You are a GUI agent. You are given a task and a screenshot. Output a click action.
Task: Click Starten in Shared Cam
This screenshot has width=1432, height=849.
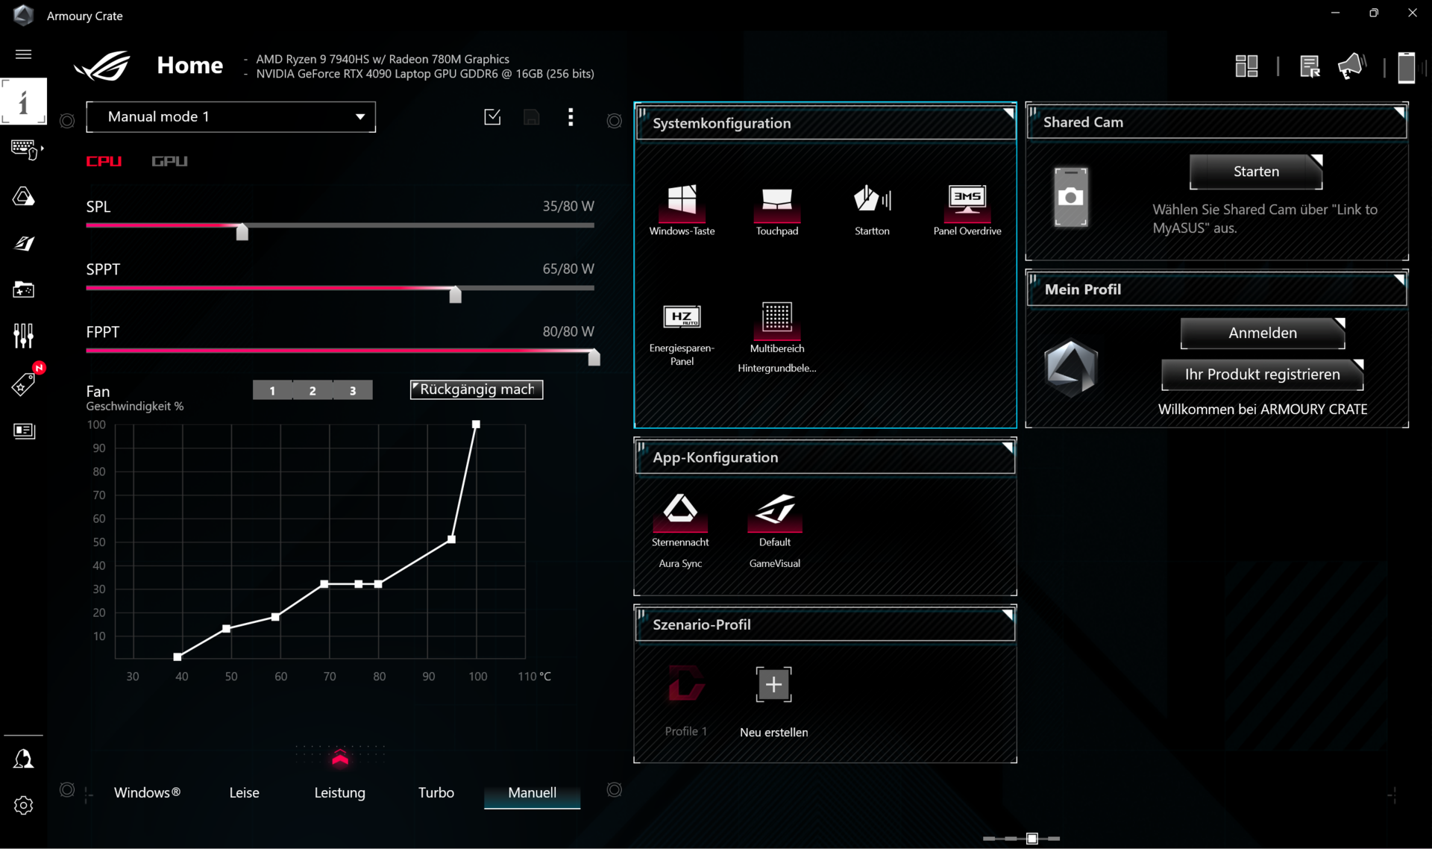[x=1256, y=172]
